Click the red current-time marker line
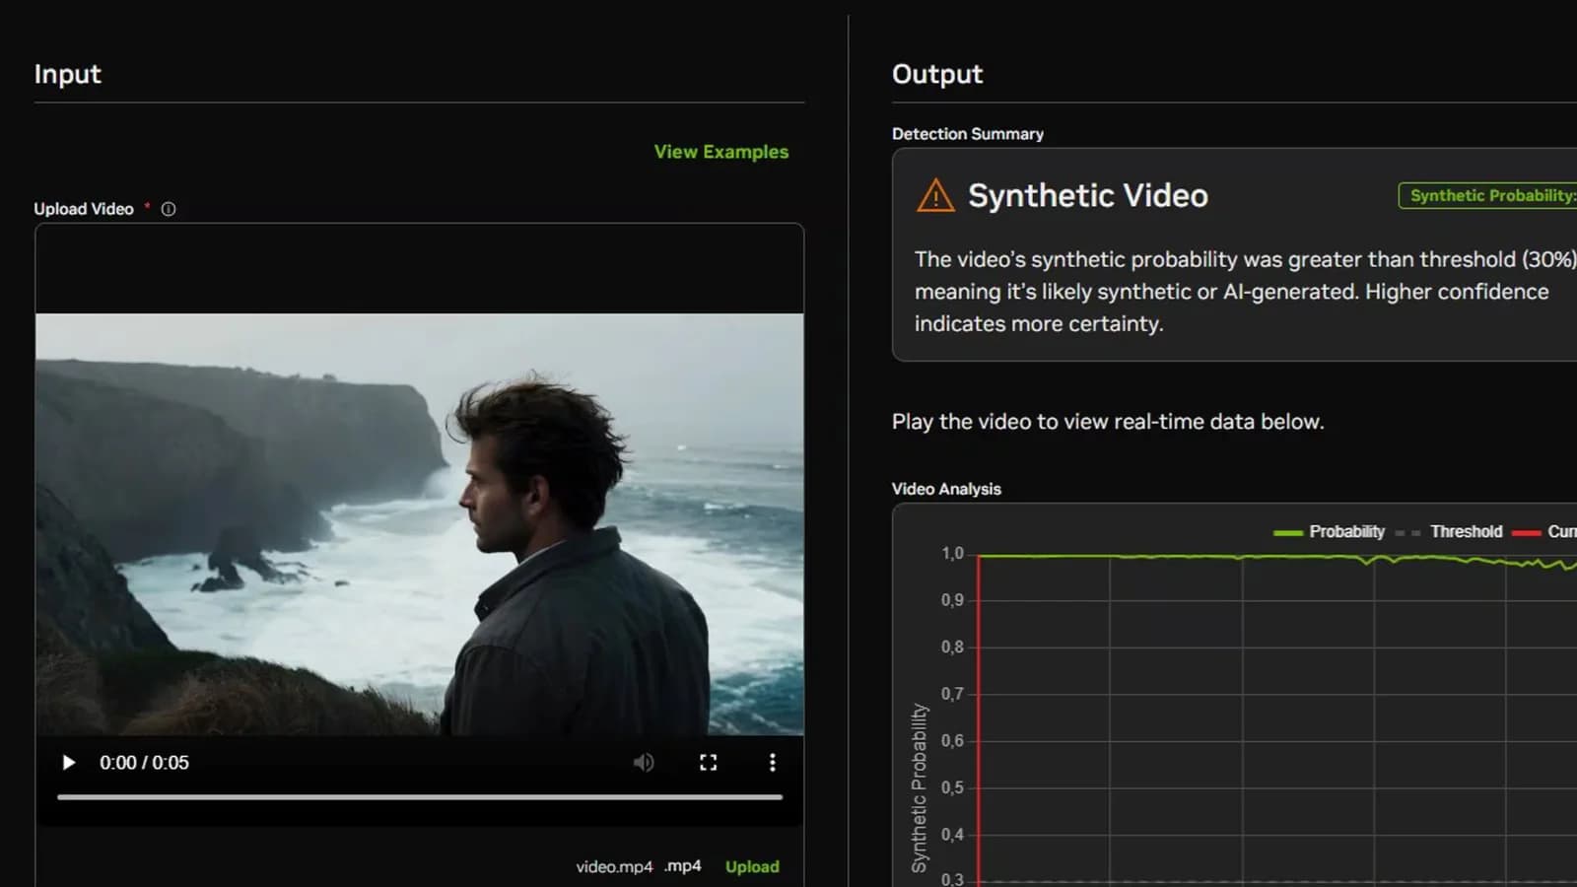 (x=979, y=719)
